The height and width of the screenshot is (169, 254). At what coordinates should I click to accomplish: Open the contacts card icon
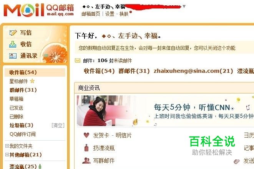13,56
